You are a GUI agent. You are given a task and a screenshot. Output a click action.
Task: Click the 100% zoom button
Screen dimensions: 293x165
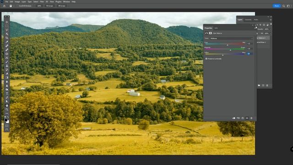point(39,6)
